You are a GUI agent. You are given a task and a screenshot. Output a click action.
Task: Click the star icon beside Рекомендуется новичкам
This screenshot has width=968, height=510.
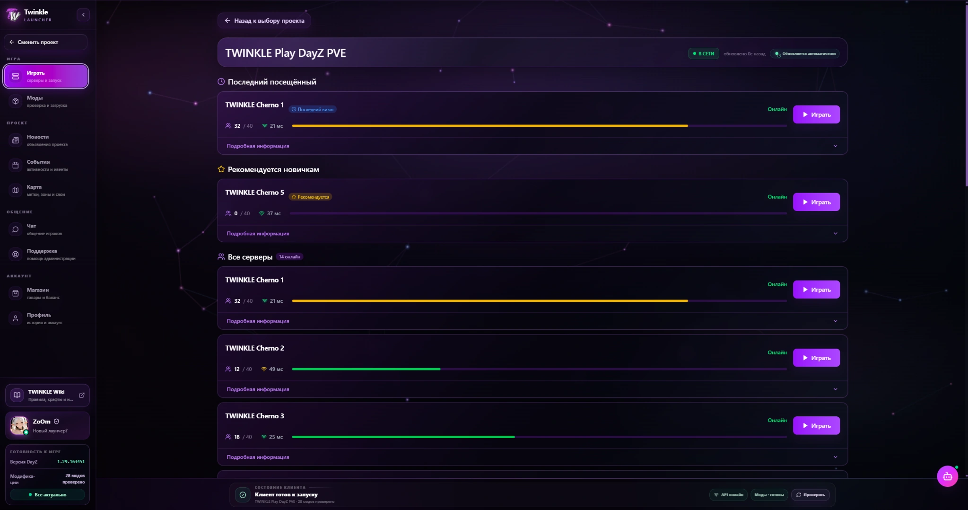tap(221, 169)
